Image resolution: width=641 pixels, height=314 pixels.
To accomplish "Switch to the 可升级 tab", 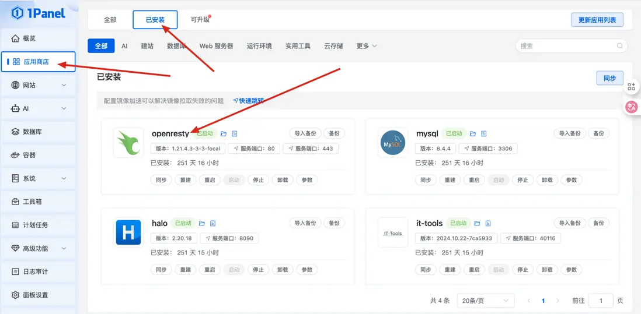I will [x=200, y=20].
